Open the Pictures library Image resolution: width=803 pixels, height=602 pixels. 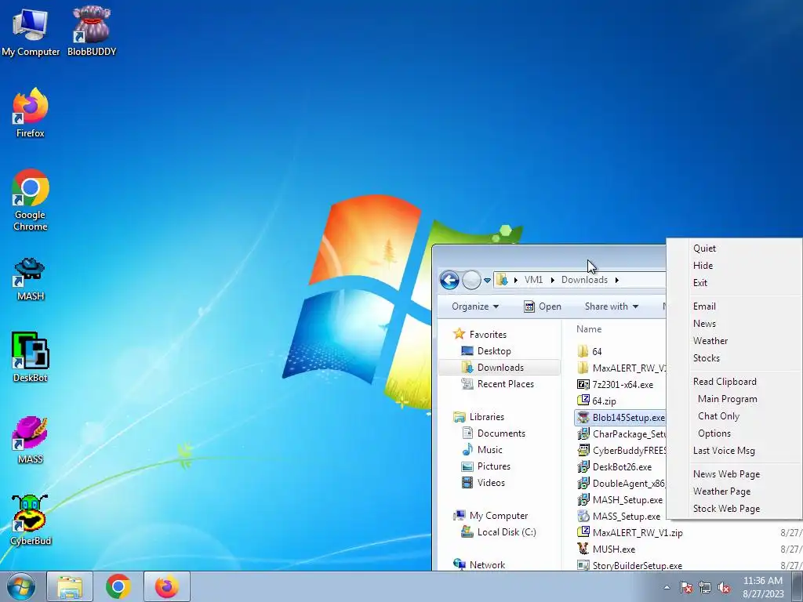[494, 466]
